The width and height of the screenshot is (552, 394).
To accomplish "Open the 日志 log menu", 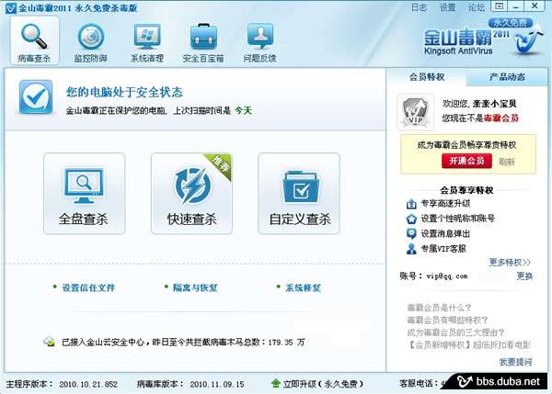I will [419, 7].
